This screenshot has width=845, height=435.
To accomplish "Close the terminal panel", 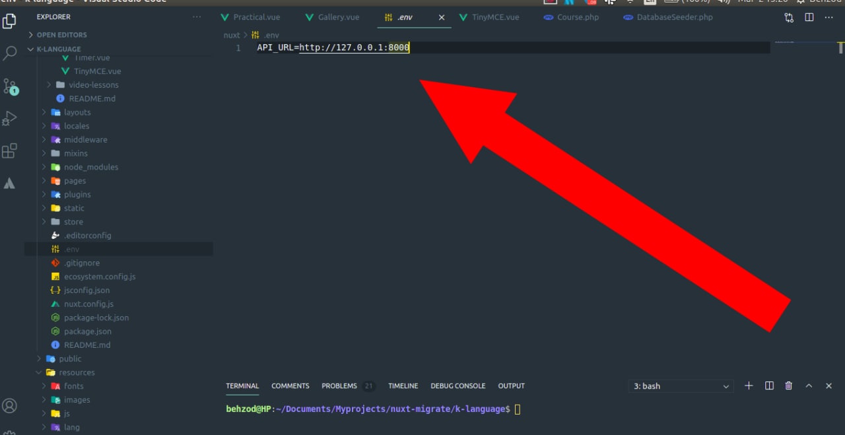I will (x=829, y=385).
